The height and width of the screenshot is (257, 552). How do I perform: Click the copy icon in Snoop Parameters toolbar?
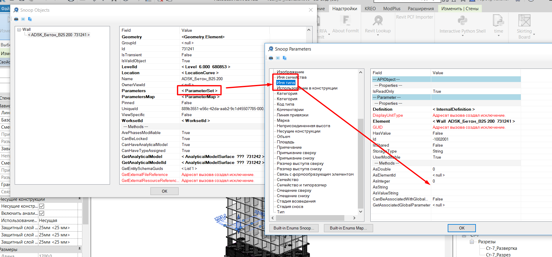285,58
